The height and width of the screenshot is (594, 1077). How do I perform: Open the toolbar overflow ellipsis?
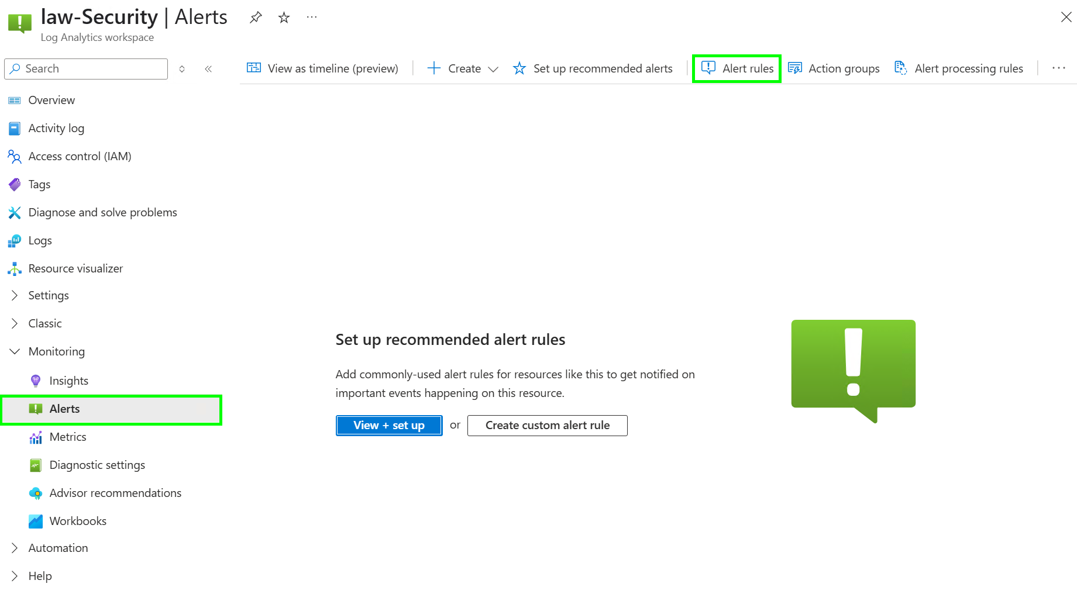pos(1059,68)
